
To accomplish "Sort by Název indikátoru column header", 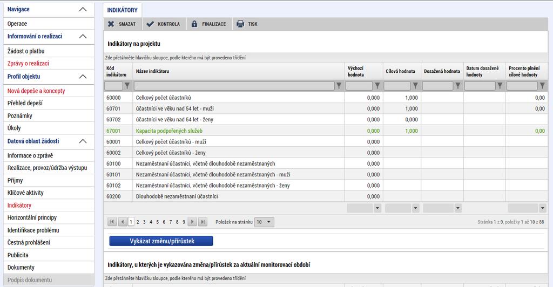I will (152, 71).
